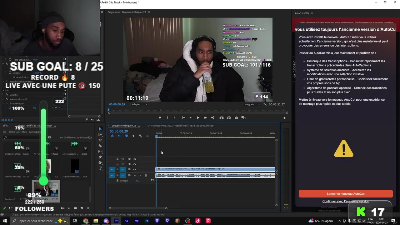
Task: Open Séquence imbriquée 22 timeline panel menu
Action: (139, 126)
